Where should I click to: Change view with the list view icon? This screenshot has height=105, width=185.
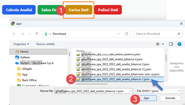click(158, 44)
